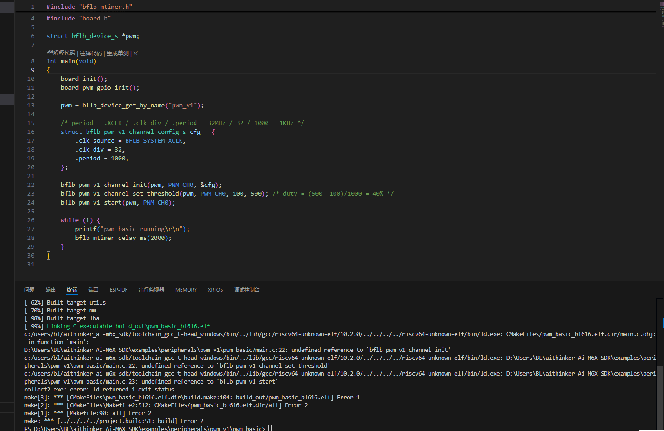Click line number 22 in the gutter
The height and width of the screenshot is (431, 664).
[x=31, y=185]
